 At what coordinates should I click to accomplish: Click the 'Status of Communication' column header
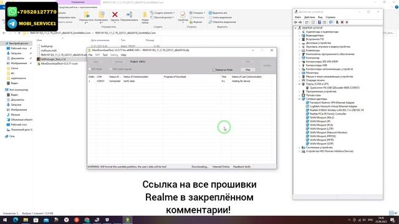136,77
